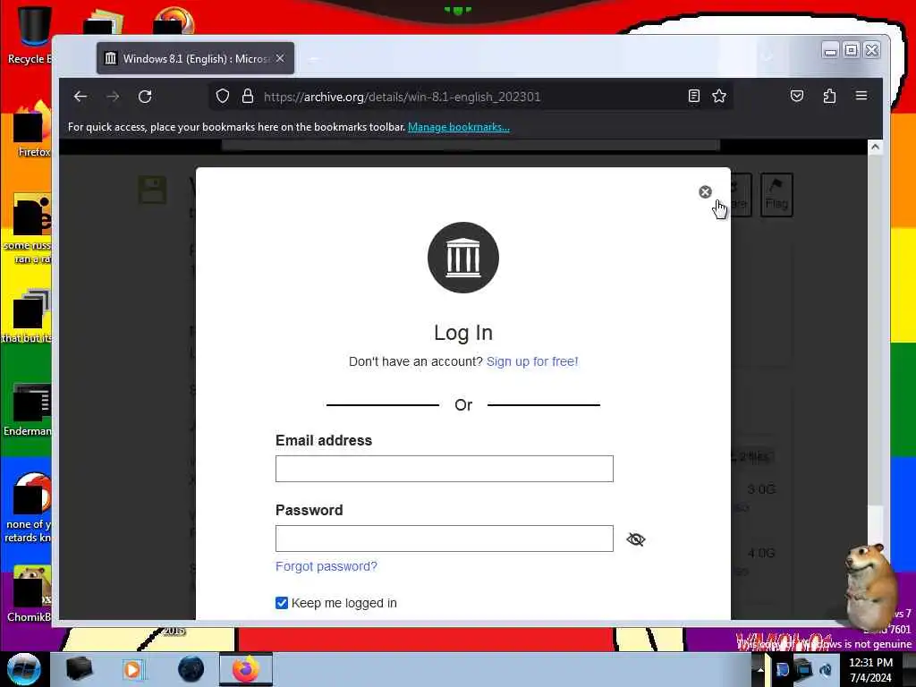Minimize the Firefox window
This screenshot has width=916, height=687.
[x=830, y=51]
